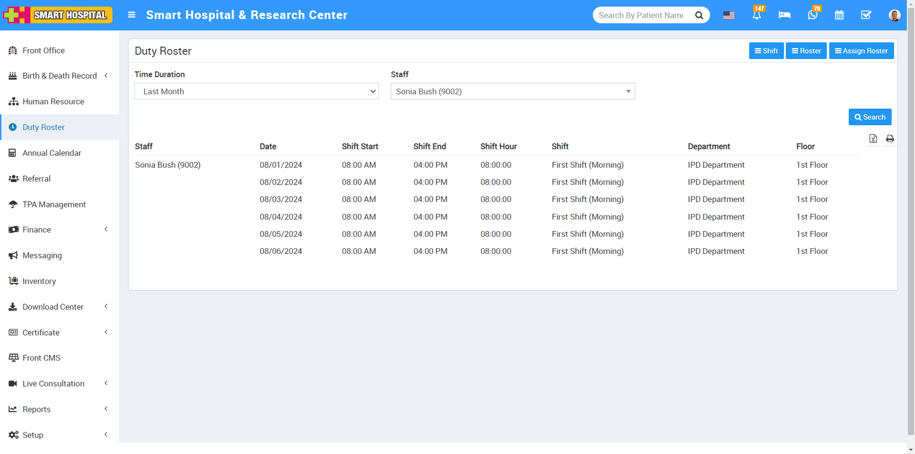Export roster table to Excel
This screenshot has height=454, width=915.
873,138
